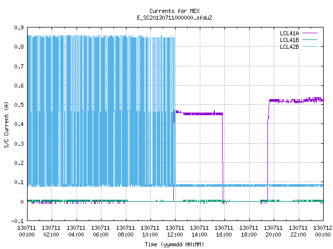Click the x-axis label 'Time (yymmdd HH:MM)'
This screenshot has width=333, height=249.
174,244
